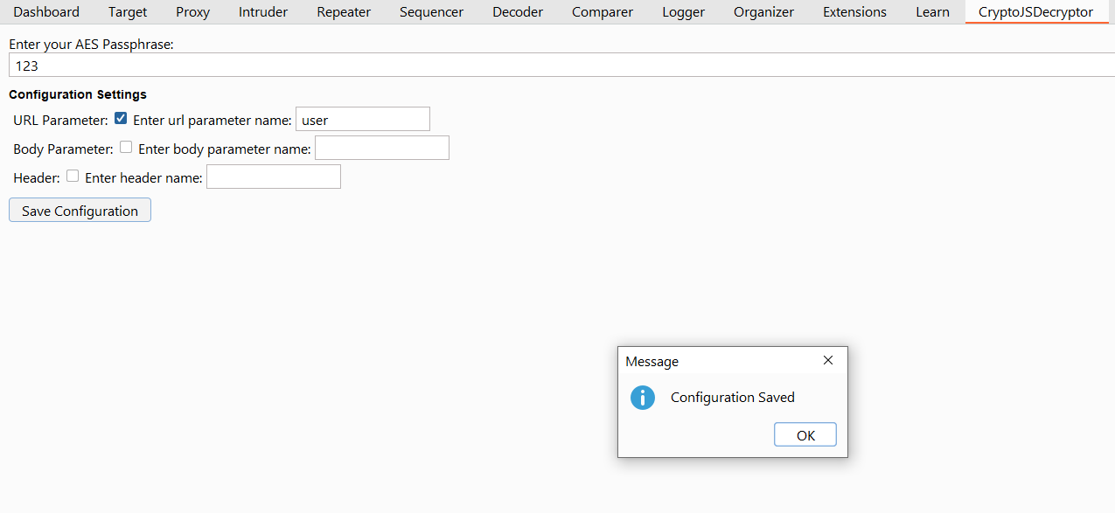Open the Sequencer tab
1115x513 pixels.
click(431, 12)
